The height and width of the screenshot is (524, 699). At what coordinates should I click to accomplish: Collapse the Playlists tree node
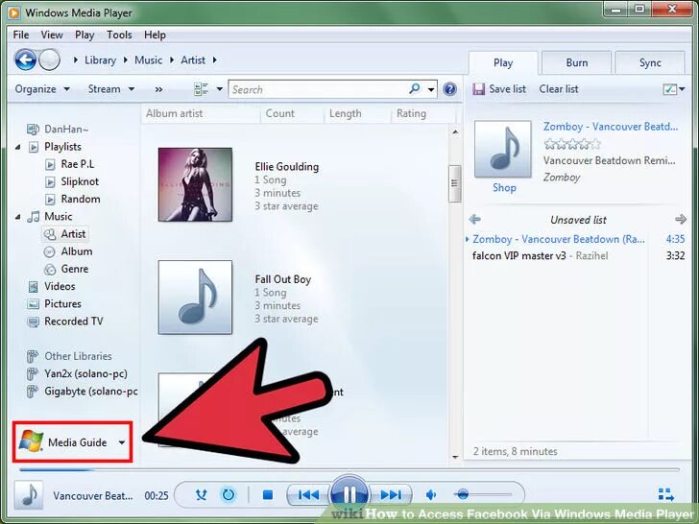(18, 147)
